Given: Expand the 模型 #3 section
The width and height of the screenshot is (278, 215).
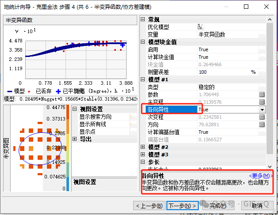Looking at the screenshot, I should (143, 155).
